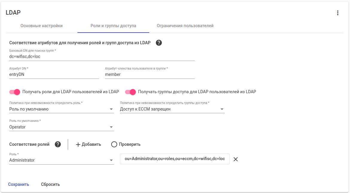Image resolution: width=350 pixels, height=193 pixels.
Task: Click the base DN for group search field
Action: click(x=102, y=56)
